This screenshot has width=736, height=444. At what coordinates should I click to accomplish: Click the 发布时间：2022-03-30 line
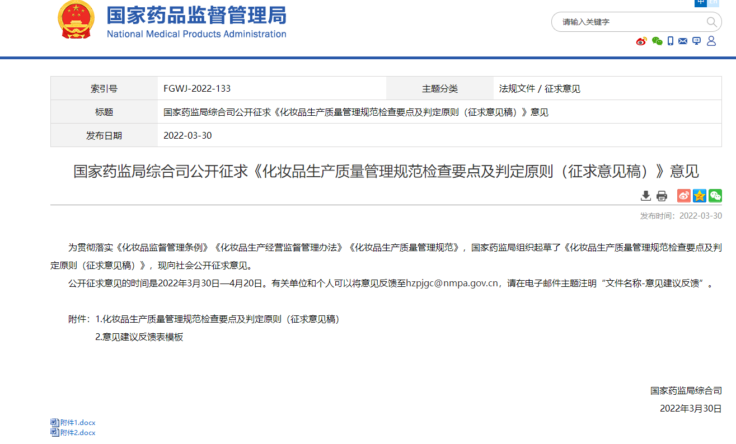point(681,216)
